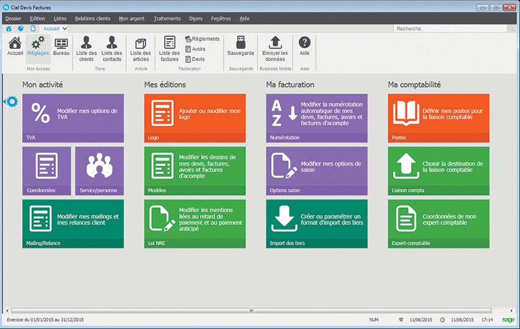520x329 pixels.
Task: Open the Relations clients menu
Action: click(x=92, y=19)
